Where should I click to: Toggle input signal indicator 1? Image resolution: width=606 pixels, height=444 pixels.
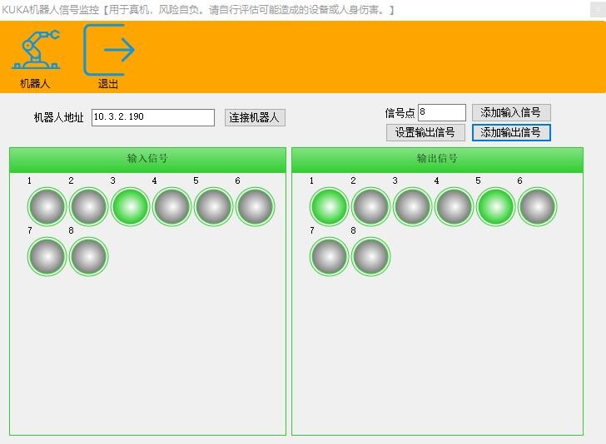click(x=47, y=206)
